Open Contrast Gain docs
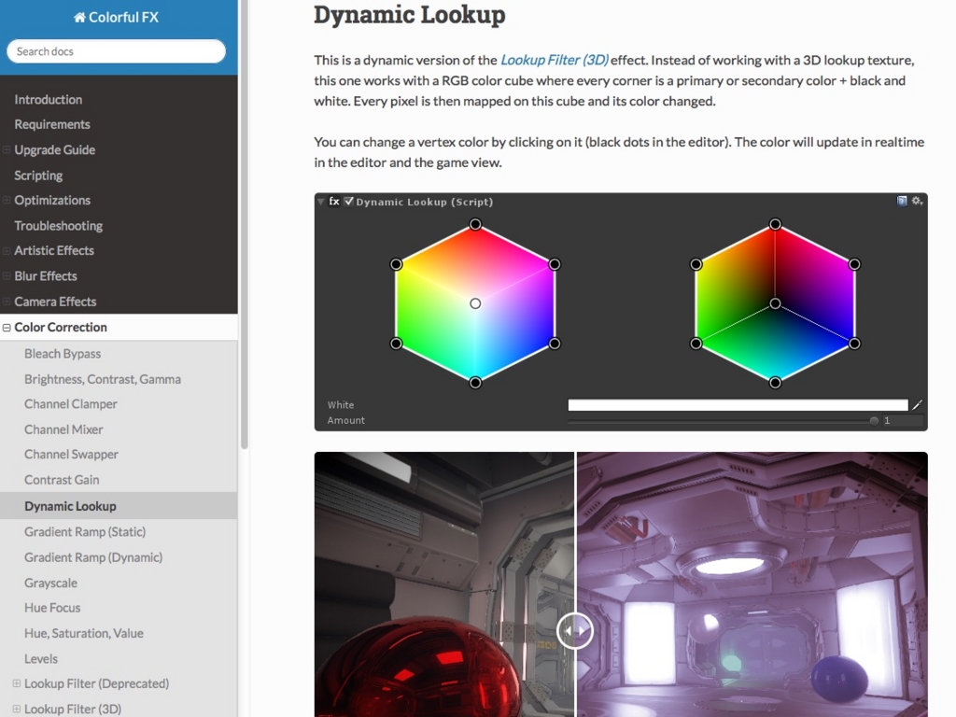 62,480
